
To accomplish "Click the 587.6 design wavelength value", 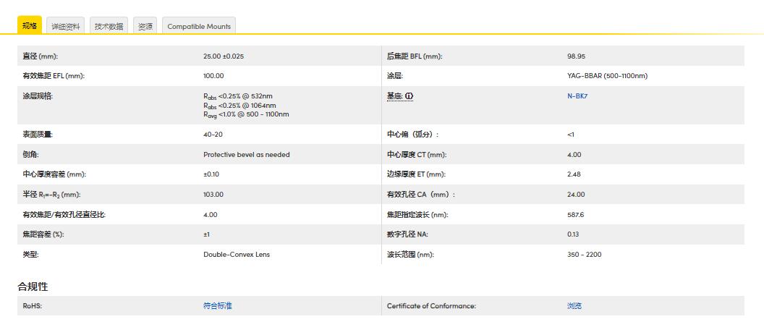I will (x=576, y=215).
